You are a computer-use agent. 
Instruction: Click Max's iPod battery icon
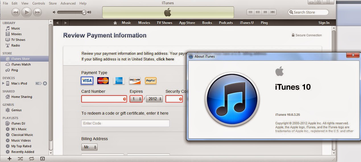pyautogui.click(x=38, y=83)
